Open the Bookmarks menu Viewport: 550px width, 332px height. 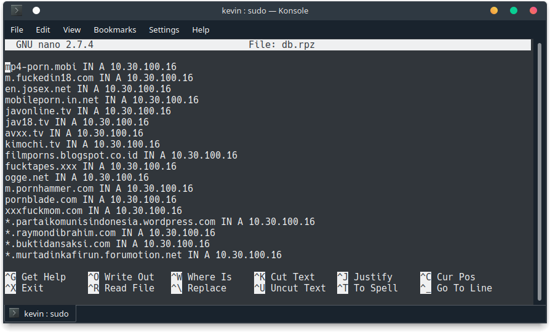click(114, 30)
